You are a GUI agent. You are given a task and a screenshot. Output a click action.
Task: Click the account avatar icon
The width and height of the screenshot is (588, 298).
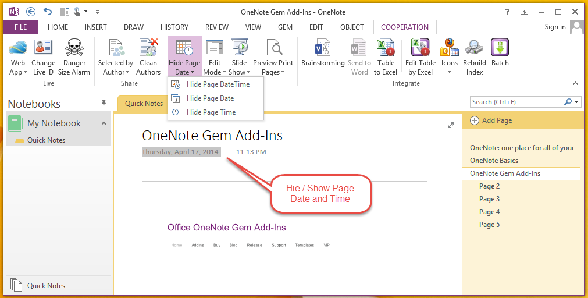tap(576, 27)
